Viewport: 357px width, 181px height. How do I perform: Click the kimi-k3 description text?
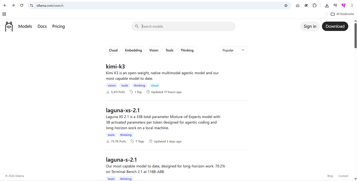[162, 76]
